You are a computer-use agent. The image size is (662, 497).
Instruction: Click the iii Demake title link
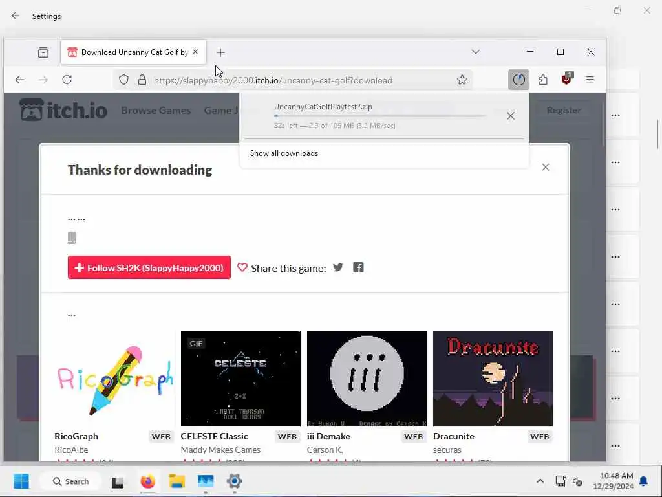pyautogui.click(x=329, y=436)
